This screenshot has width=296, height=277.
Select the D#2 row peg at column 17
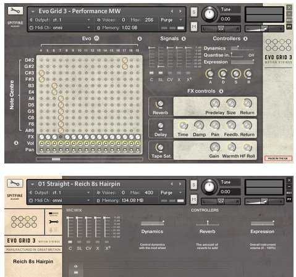pos(125,60)
